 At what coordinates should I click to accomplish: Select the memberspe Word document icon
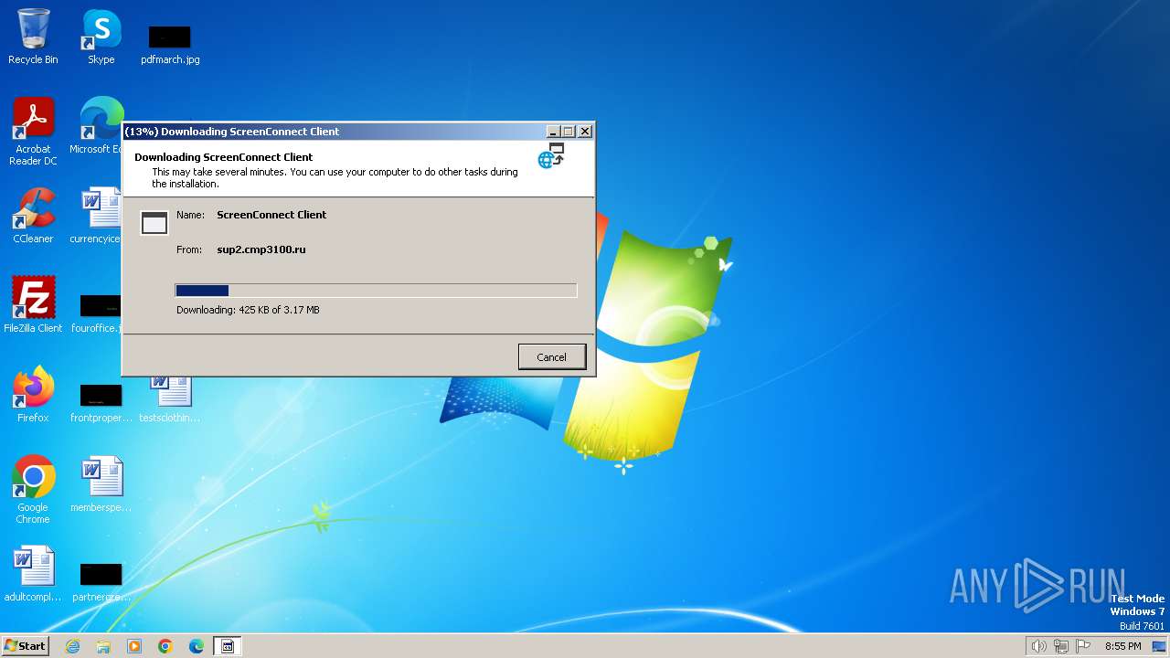tap(101, 484)
